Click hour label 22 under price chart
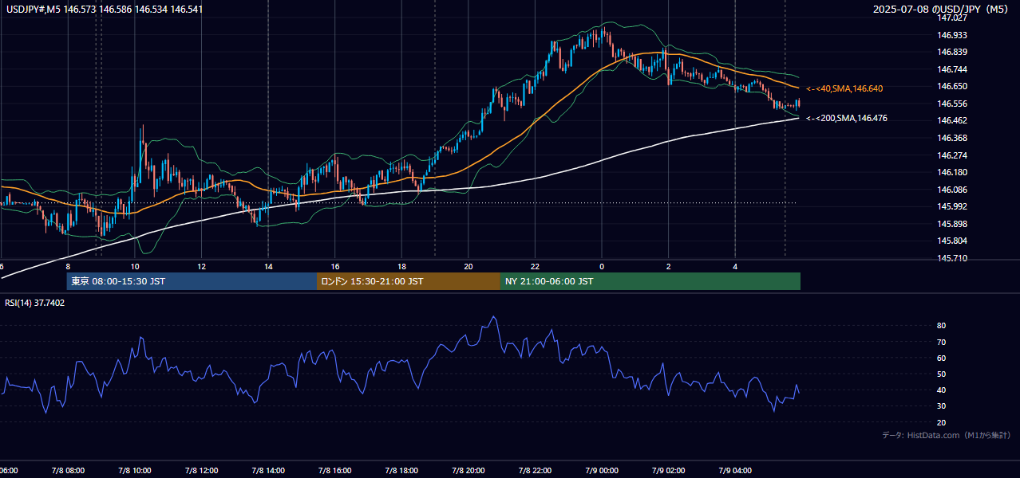This screenshot has width=1020, height=478. 535,266
